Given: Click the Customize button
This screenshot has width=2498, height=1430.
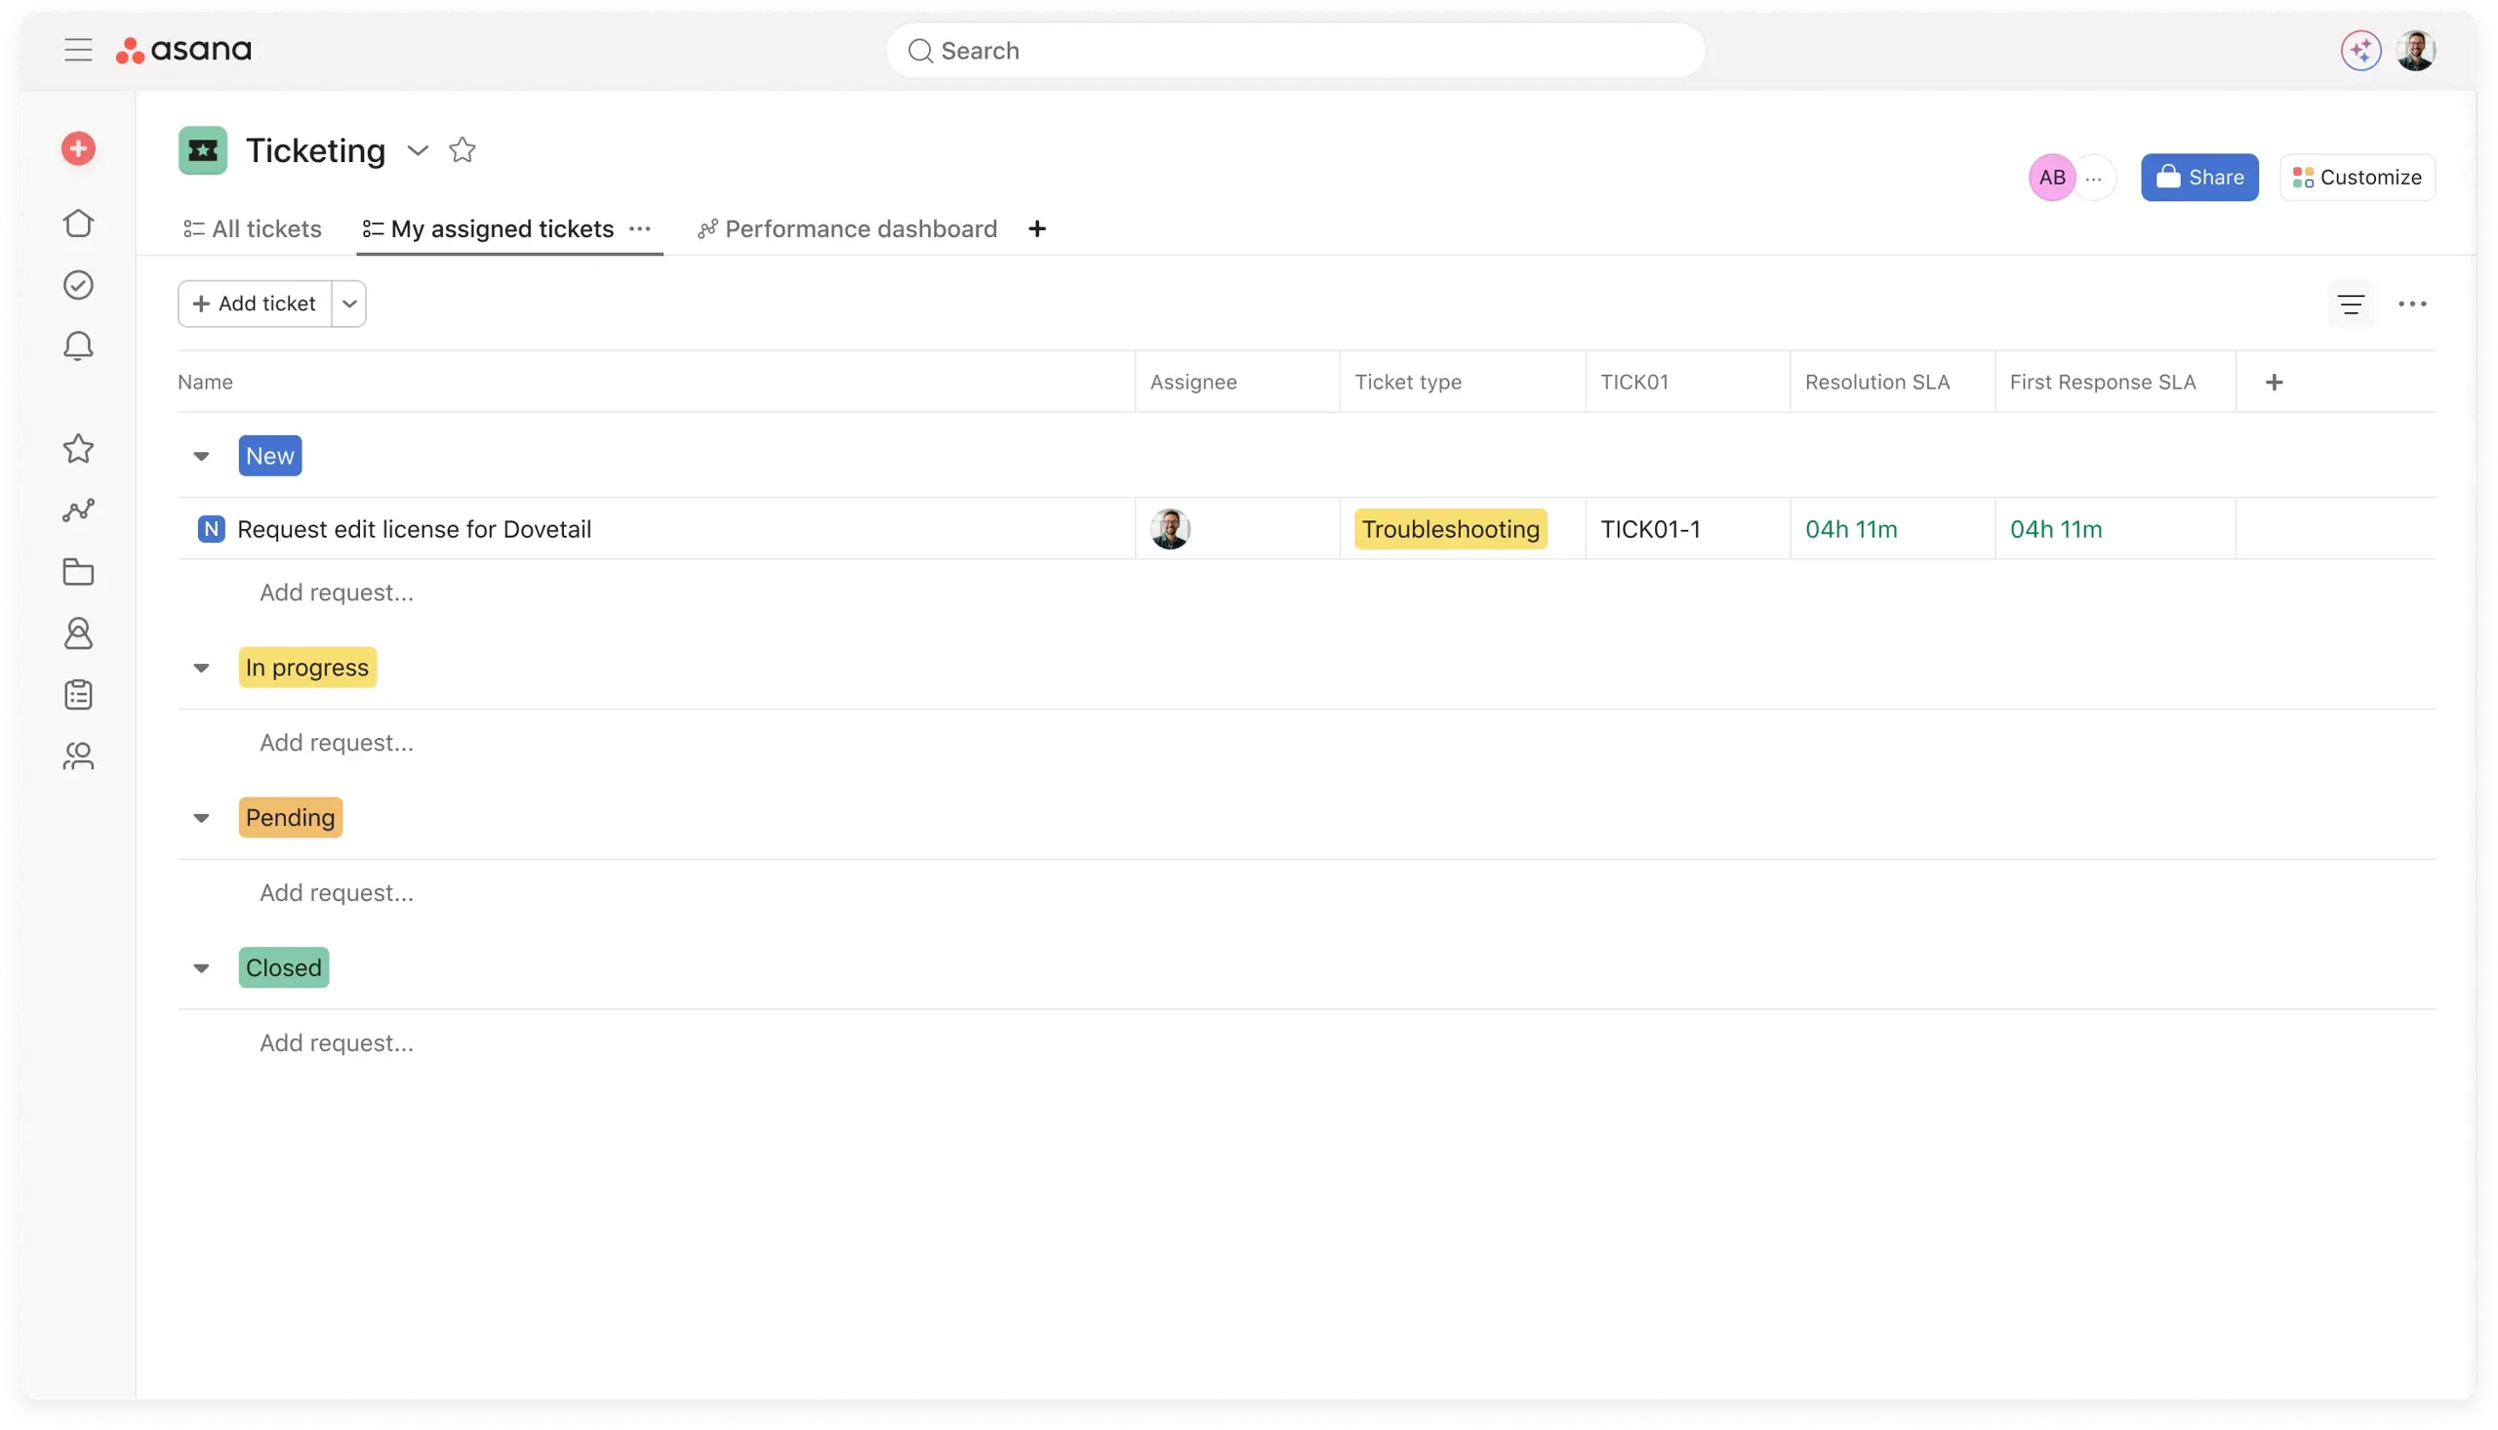Looking at the screenshot, I should click(2357, 178).
